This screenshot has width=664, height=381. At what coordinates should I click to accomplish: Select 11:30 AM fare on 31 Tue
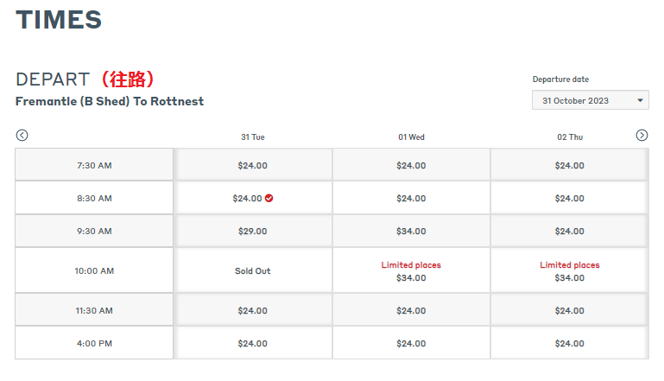tap(253, 310)
